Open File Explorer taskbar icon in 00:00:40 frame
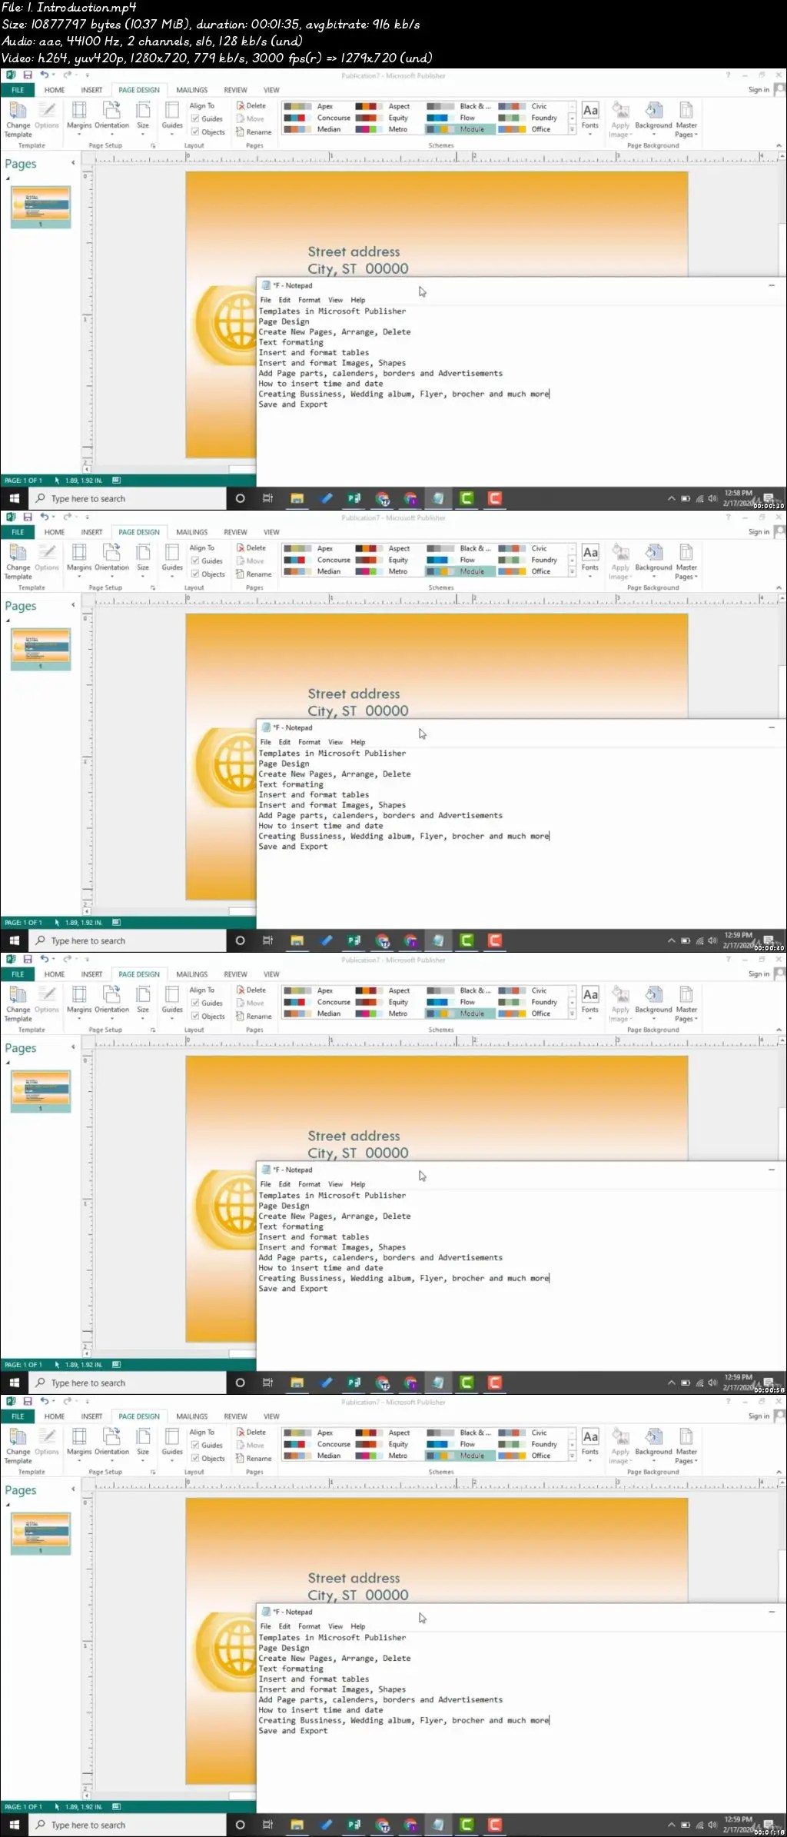The image size is (787, 1837). (297, 940)
